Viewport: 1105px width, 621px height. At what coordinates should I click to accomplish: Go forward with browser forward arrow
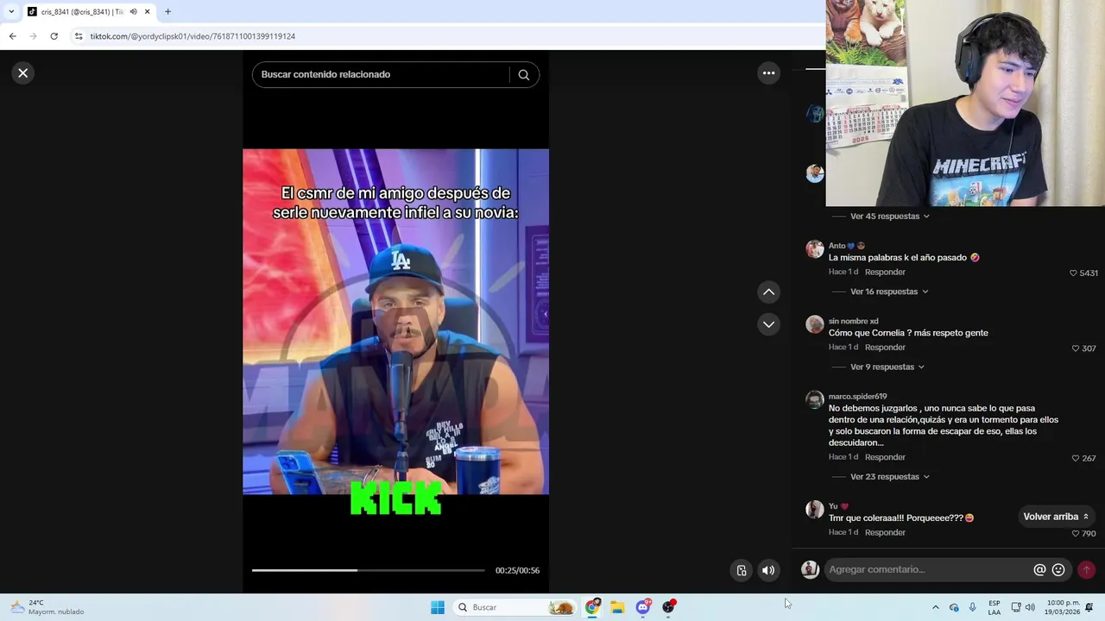pyautogui.click(x=33, y=36)
